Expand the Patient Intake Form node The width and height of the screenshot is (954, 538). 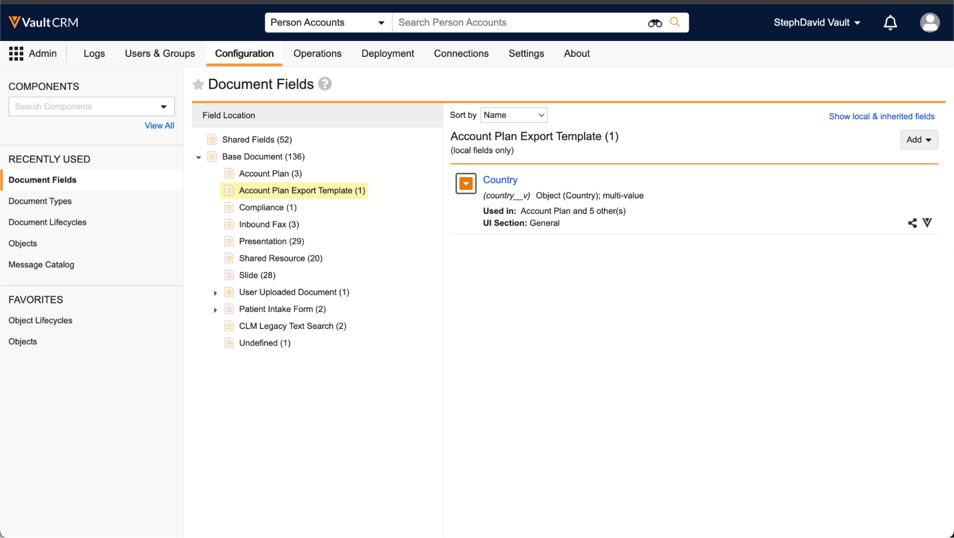(215, 310)
